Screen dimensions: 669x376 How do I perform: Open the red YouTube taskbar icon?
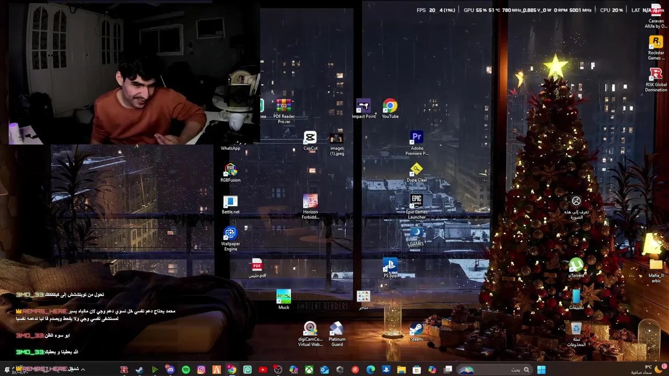click(x=263, y=370)
